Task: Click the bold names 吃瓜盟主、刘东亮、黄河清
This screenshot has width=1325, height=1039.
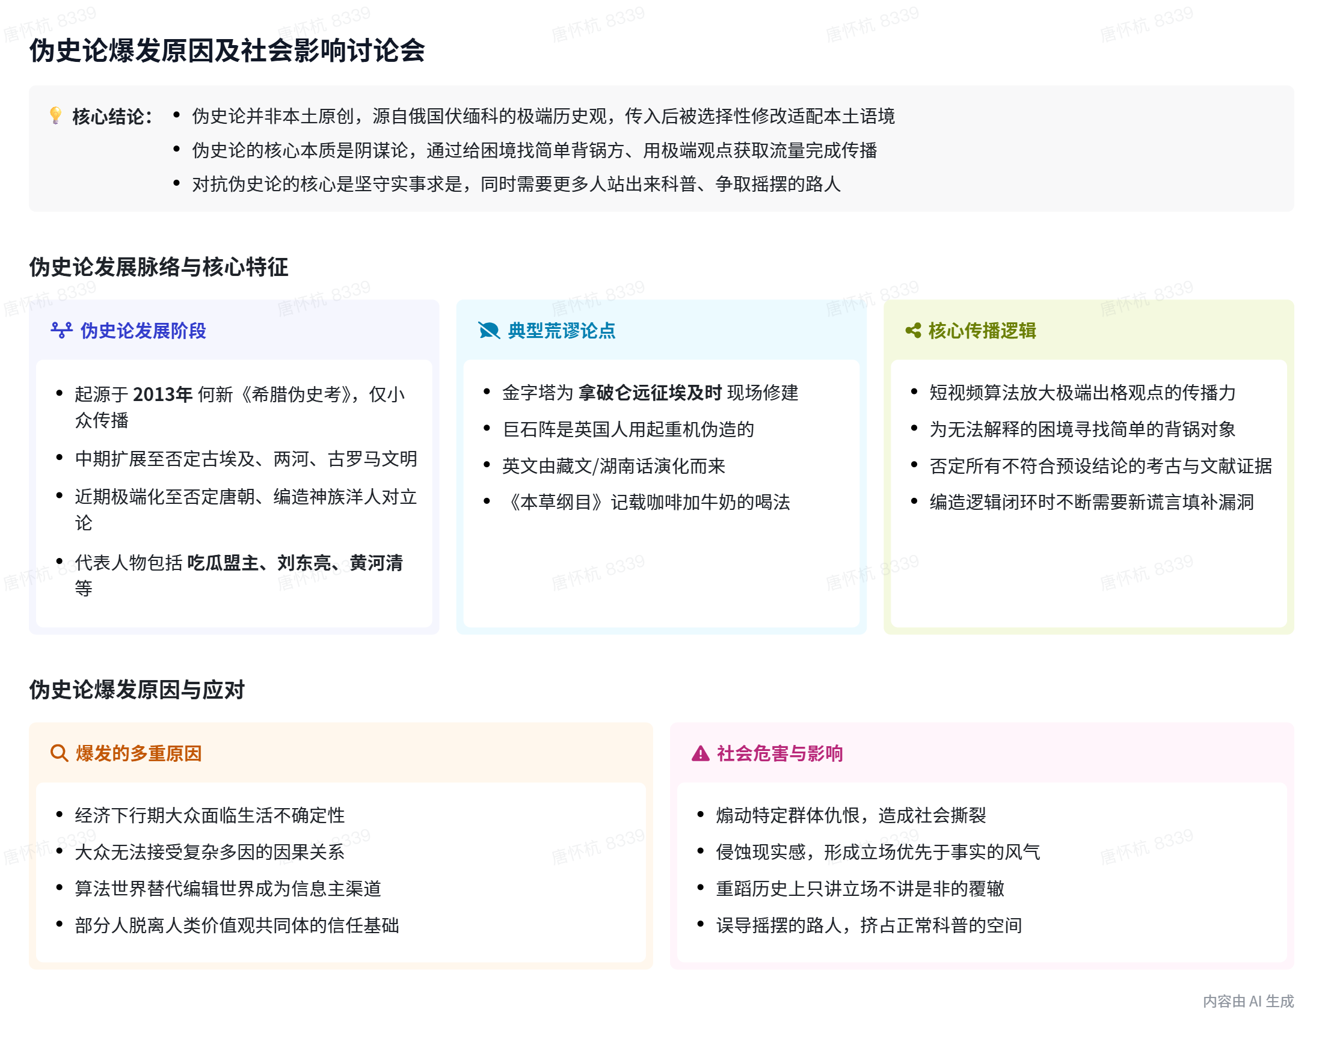Action: click(x=295, y=563)
